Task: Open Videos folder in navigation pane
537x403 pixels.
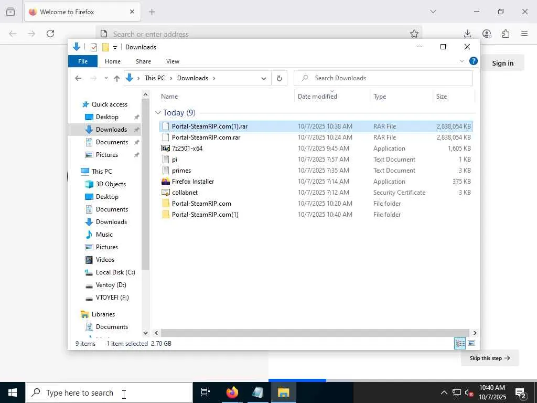Action: tap(105, 260)
